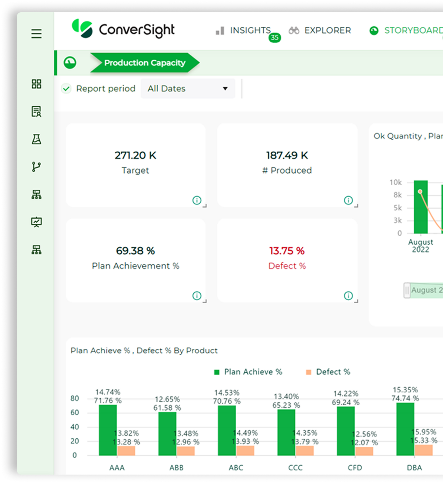Open the dashboard grid icon in sidebar
This screenshot has width=443, height=483.
tap(36, 84)
